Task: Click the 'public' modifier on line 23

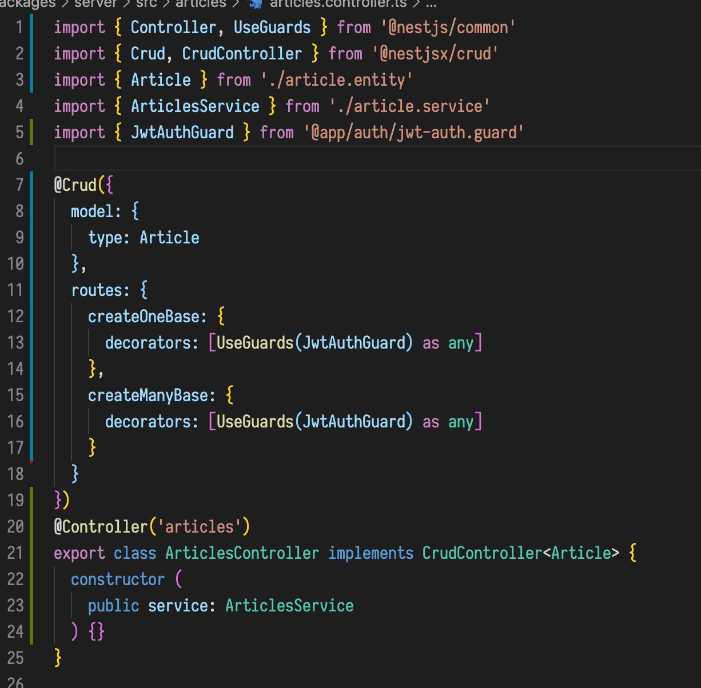Action: point(114,606)
